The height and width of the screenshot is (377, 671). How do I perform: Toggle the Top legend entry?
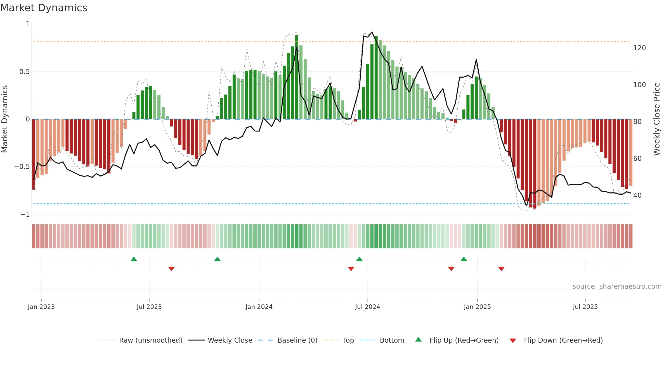[x=339, y=340]
